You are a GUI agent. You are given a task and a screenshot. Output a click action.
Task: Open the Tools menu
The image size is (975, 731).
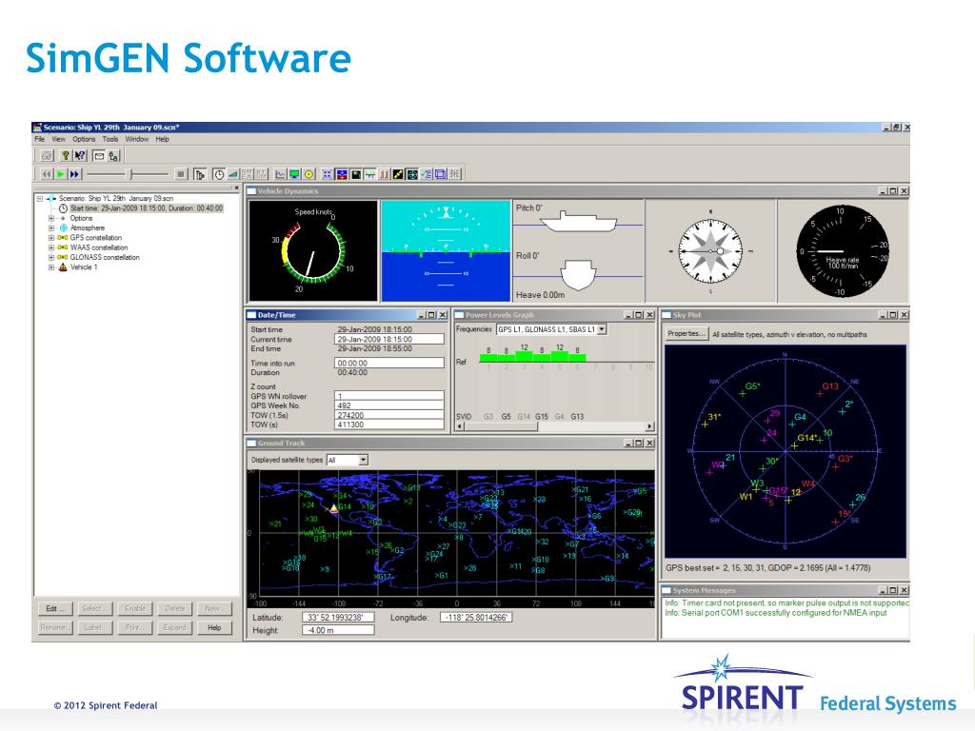[110, 139]
